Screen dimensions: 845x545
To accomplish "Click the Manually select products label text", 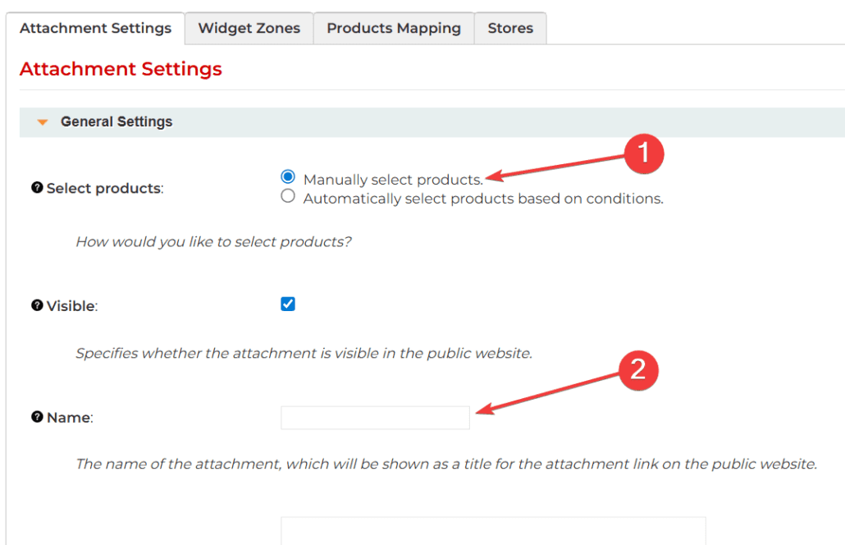I will pyautogui.click(x=393, y=180).
